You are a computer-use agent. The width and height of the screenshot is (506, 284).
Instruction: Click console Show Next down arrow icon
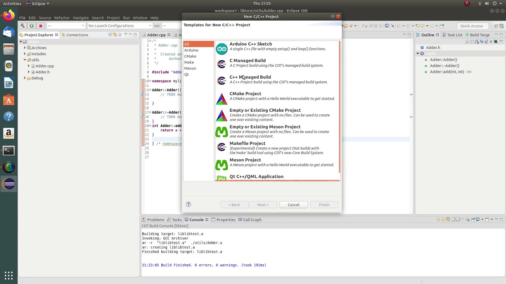pyautogui.click(x=439, y=220)
